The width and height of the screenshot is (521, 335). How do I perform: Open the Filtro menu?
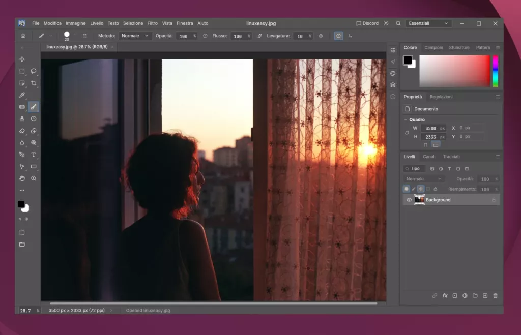click(x=153, y=23)
